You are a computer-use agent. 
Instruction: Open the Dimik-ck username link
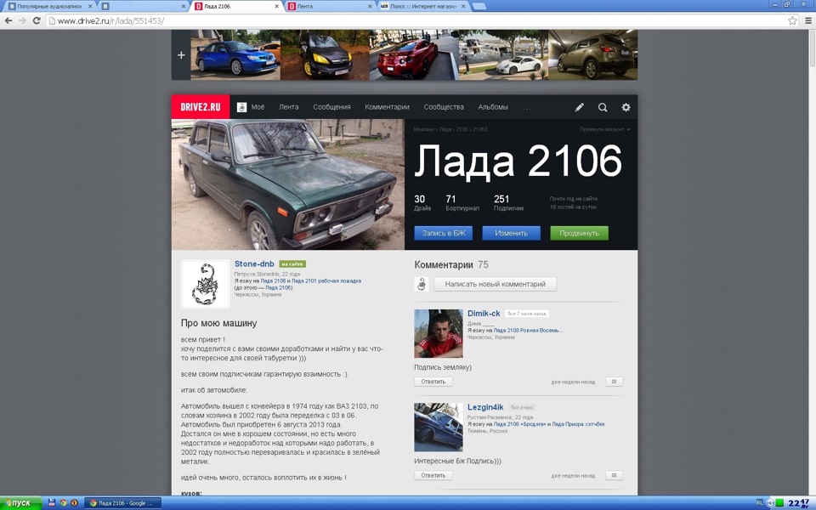(x=484, y=314)
